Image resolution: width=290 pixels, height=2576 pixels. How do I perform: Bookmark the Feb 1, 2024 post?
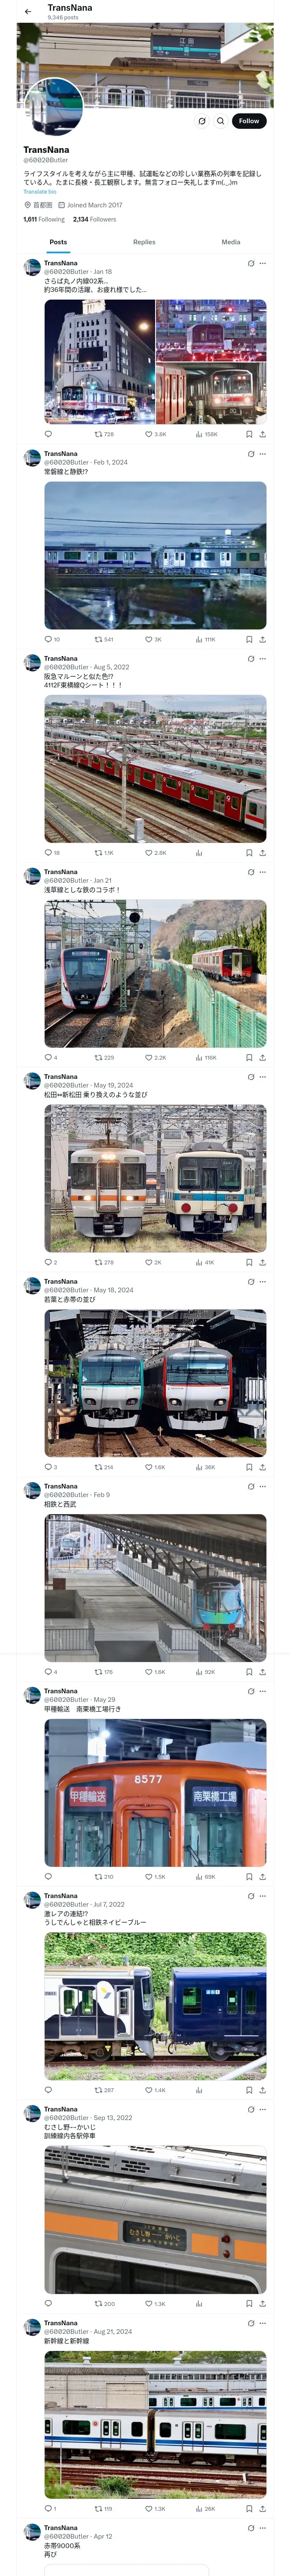(249, 639)
